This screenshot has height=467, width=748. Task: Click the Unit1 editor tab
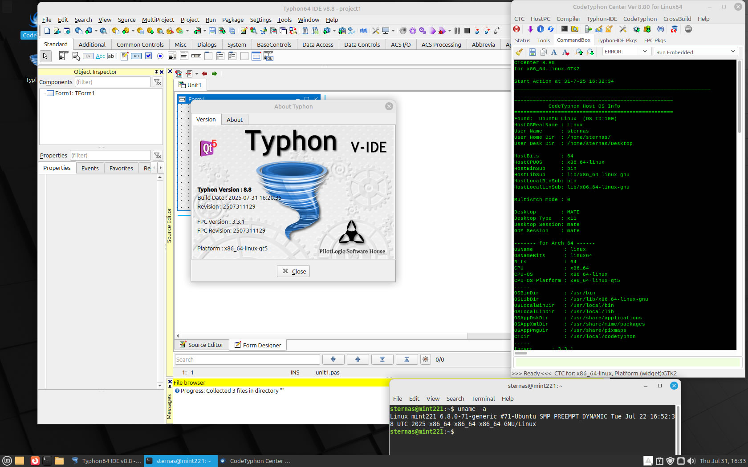pyautogui.click(x=190, y=85)
